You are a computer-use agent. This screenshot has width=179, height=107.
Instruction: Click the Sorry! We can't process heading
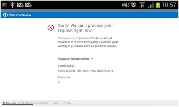pyautogui.click(x=86, y=28)
